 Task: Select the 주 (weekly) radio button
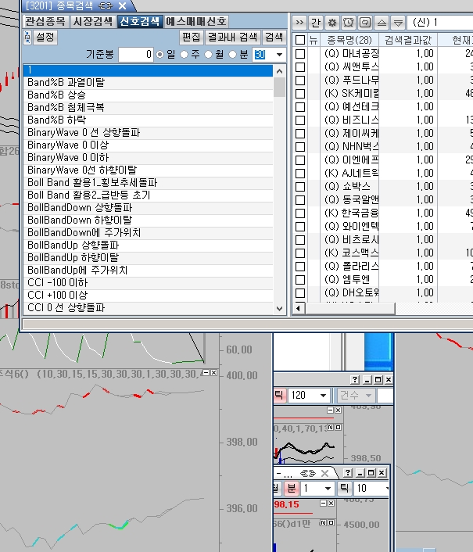click(185, 54)
